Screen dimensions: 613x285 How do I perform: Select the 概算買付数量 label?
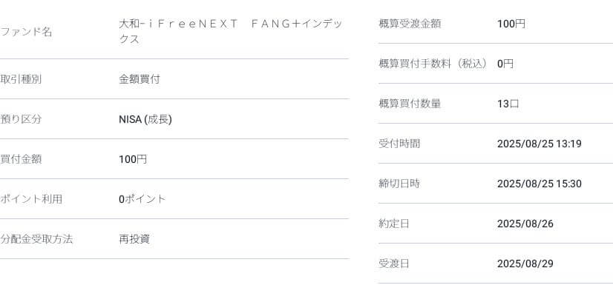point(410,104)
